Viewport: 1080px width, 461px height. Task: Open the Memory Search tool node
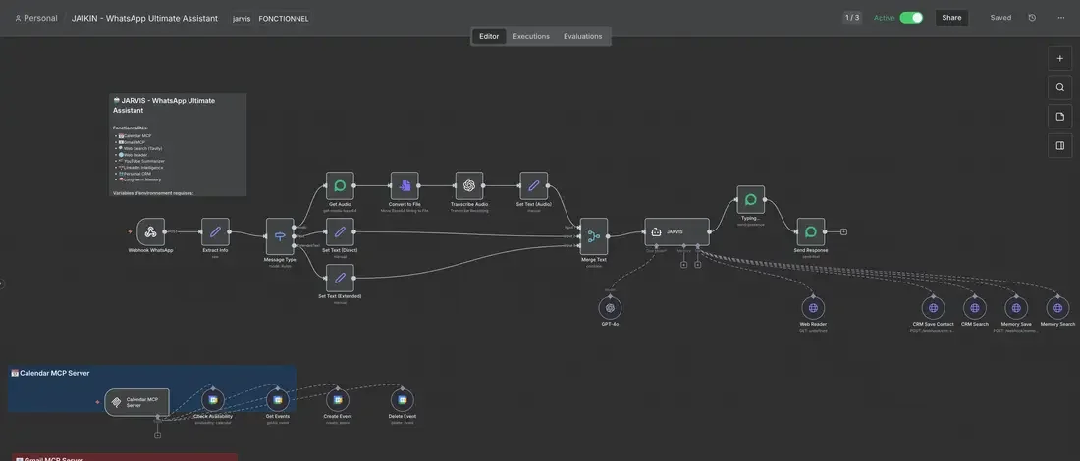1057,308
